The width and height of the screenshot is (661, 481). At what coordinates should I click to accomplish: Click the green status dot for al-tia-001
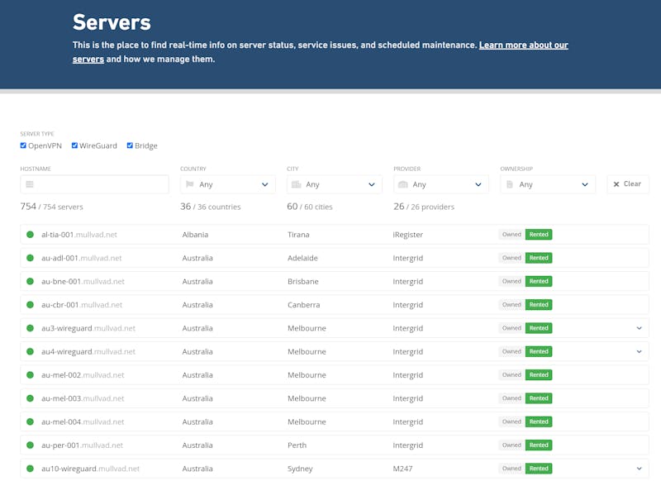click(30, 235)
